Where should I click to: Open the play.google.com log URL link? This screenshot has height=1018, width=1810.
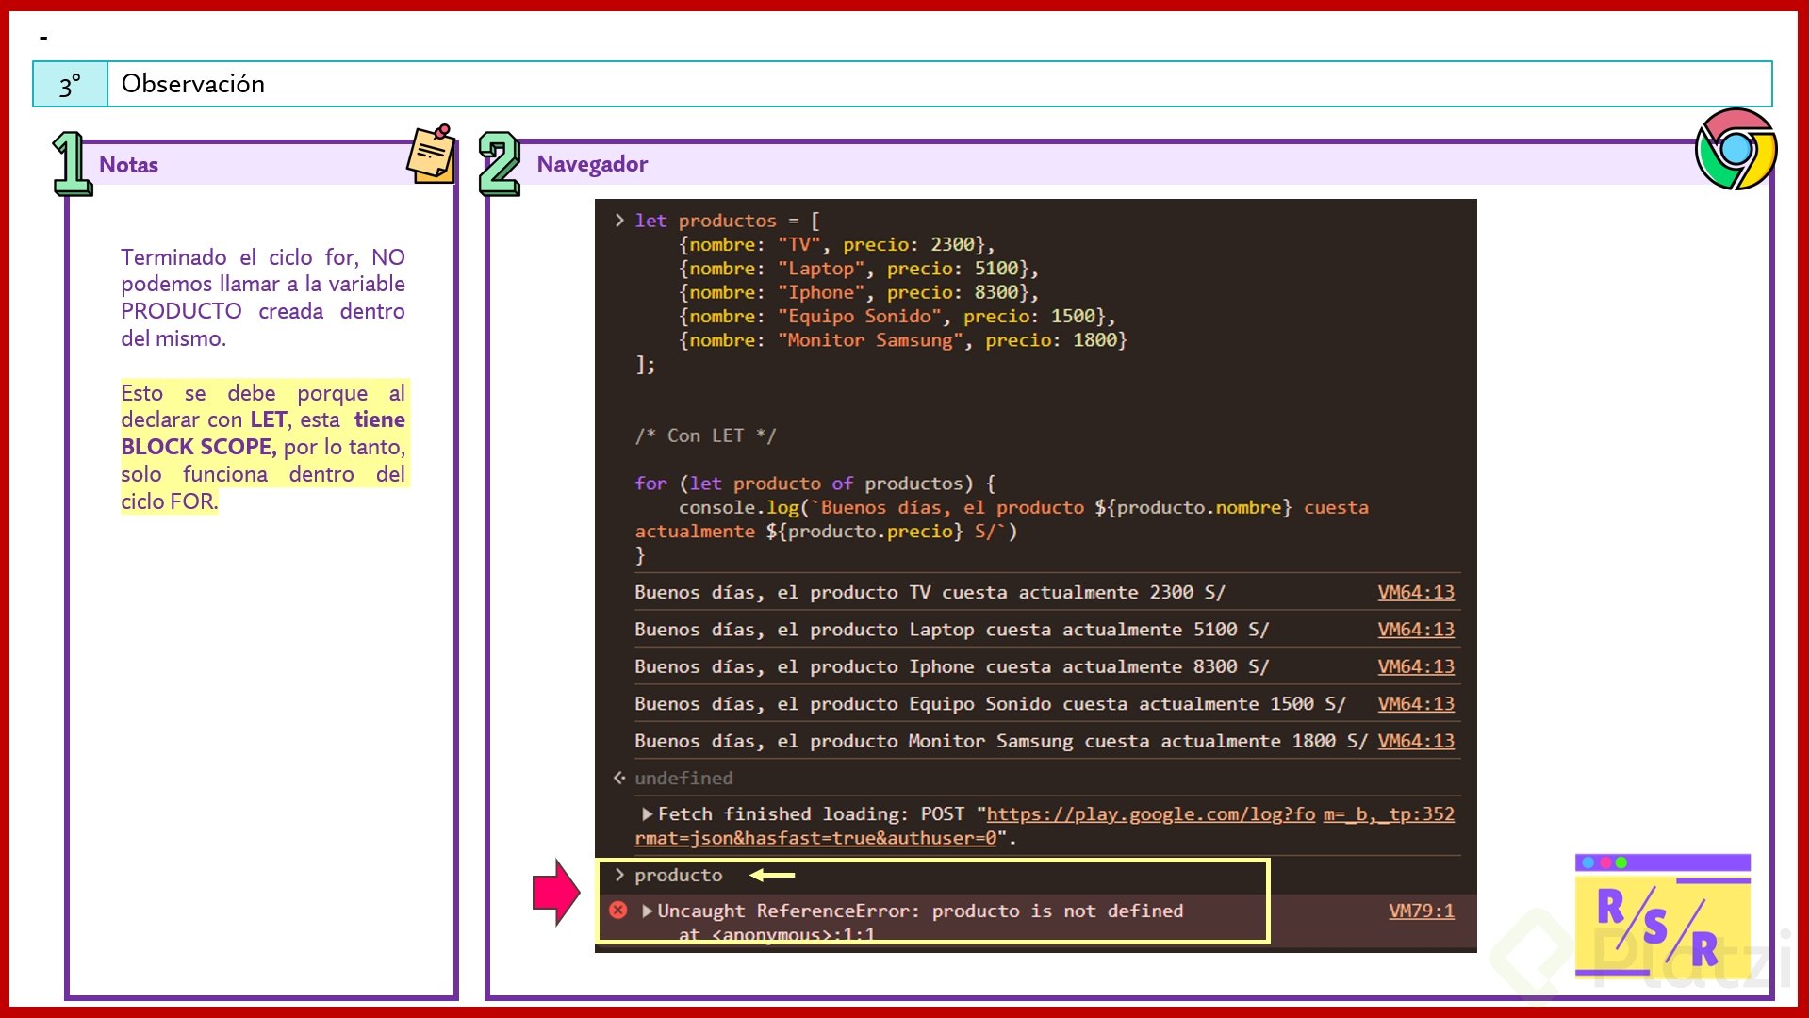[1150, 814]
